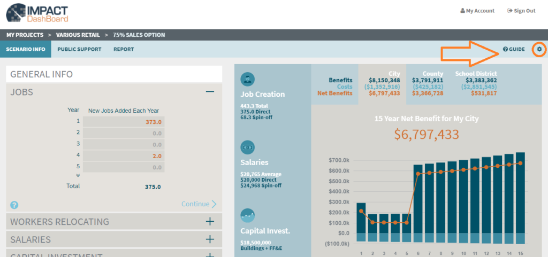
Task: Click County benefits $3,791,911
Action: pyautogui.click(x=428, y=80)
